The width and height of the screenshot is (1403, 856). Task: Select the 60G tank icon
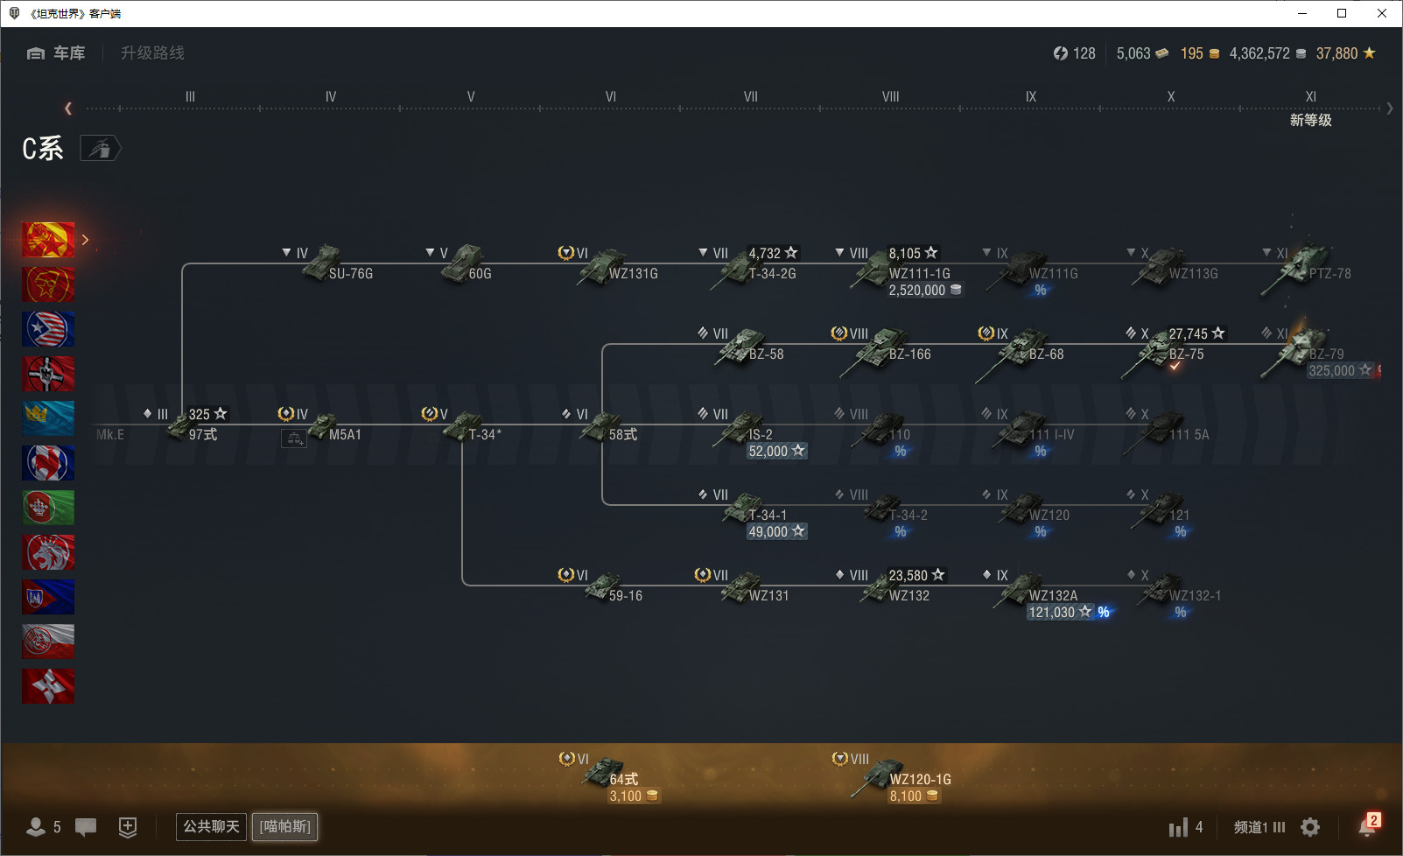(461, 263)
